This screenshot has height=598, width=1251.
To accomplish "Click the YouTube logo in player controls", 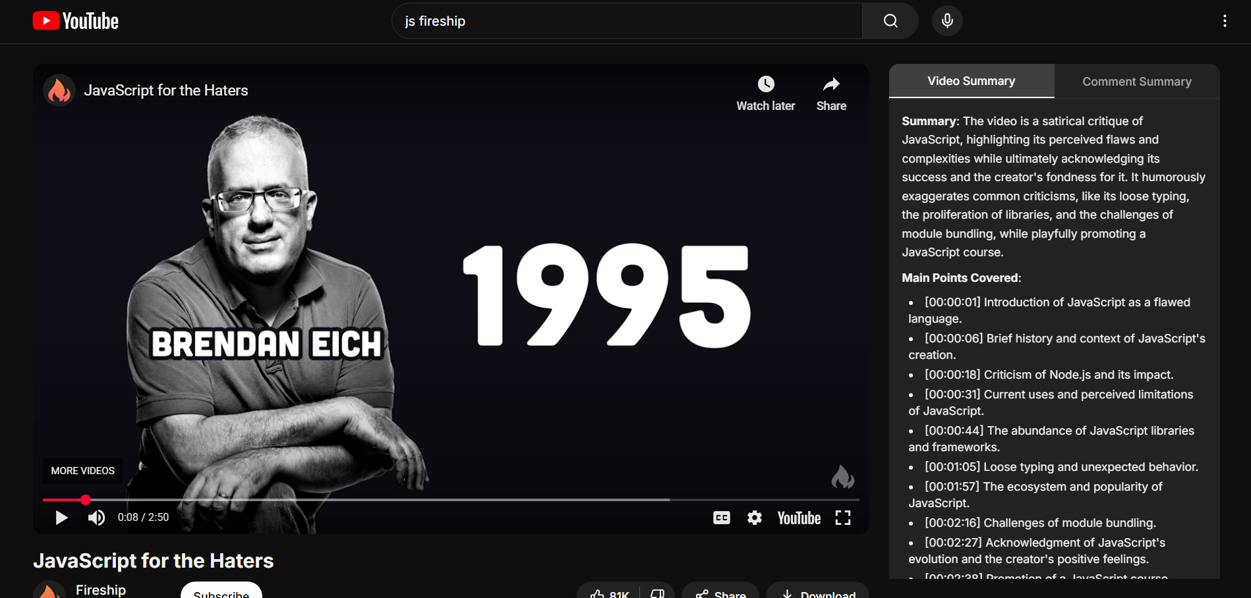I will 799,518.
